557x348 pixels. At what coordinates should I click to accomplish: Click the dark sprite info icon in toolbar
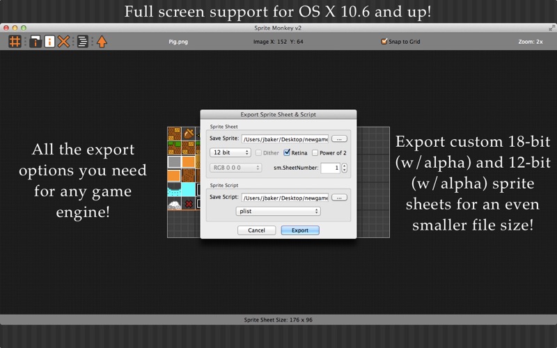click(36, 42)
